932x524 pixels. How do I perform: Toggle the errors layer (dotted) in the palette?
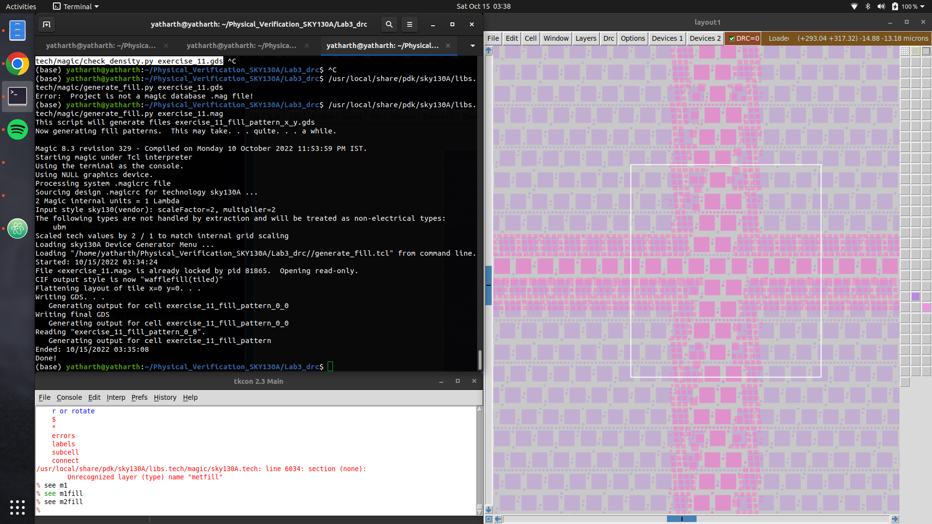905,51
